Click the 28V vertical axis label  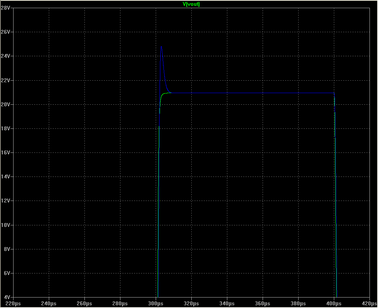[x=5, y=8]
